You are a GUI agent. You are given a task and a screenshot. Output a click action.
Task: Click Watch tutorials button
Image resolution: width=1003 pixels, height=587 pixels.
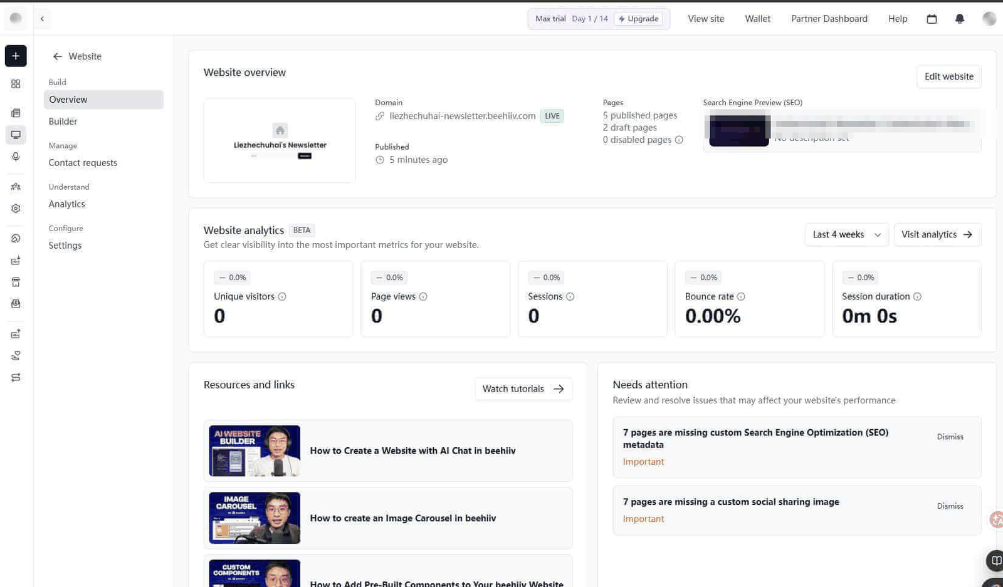pos(523,389)
